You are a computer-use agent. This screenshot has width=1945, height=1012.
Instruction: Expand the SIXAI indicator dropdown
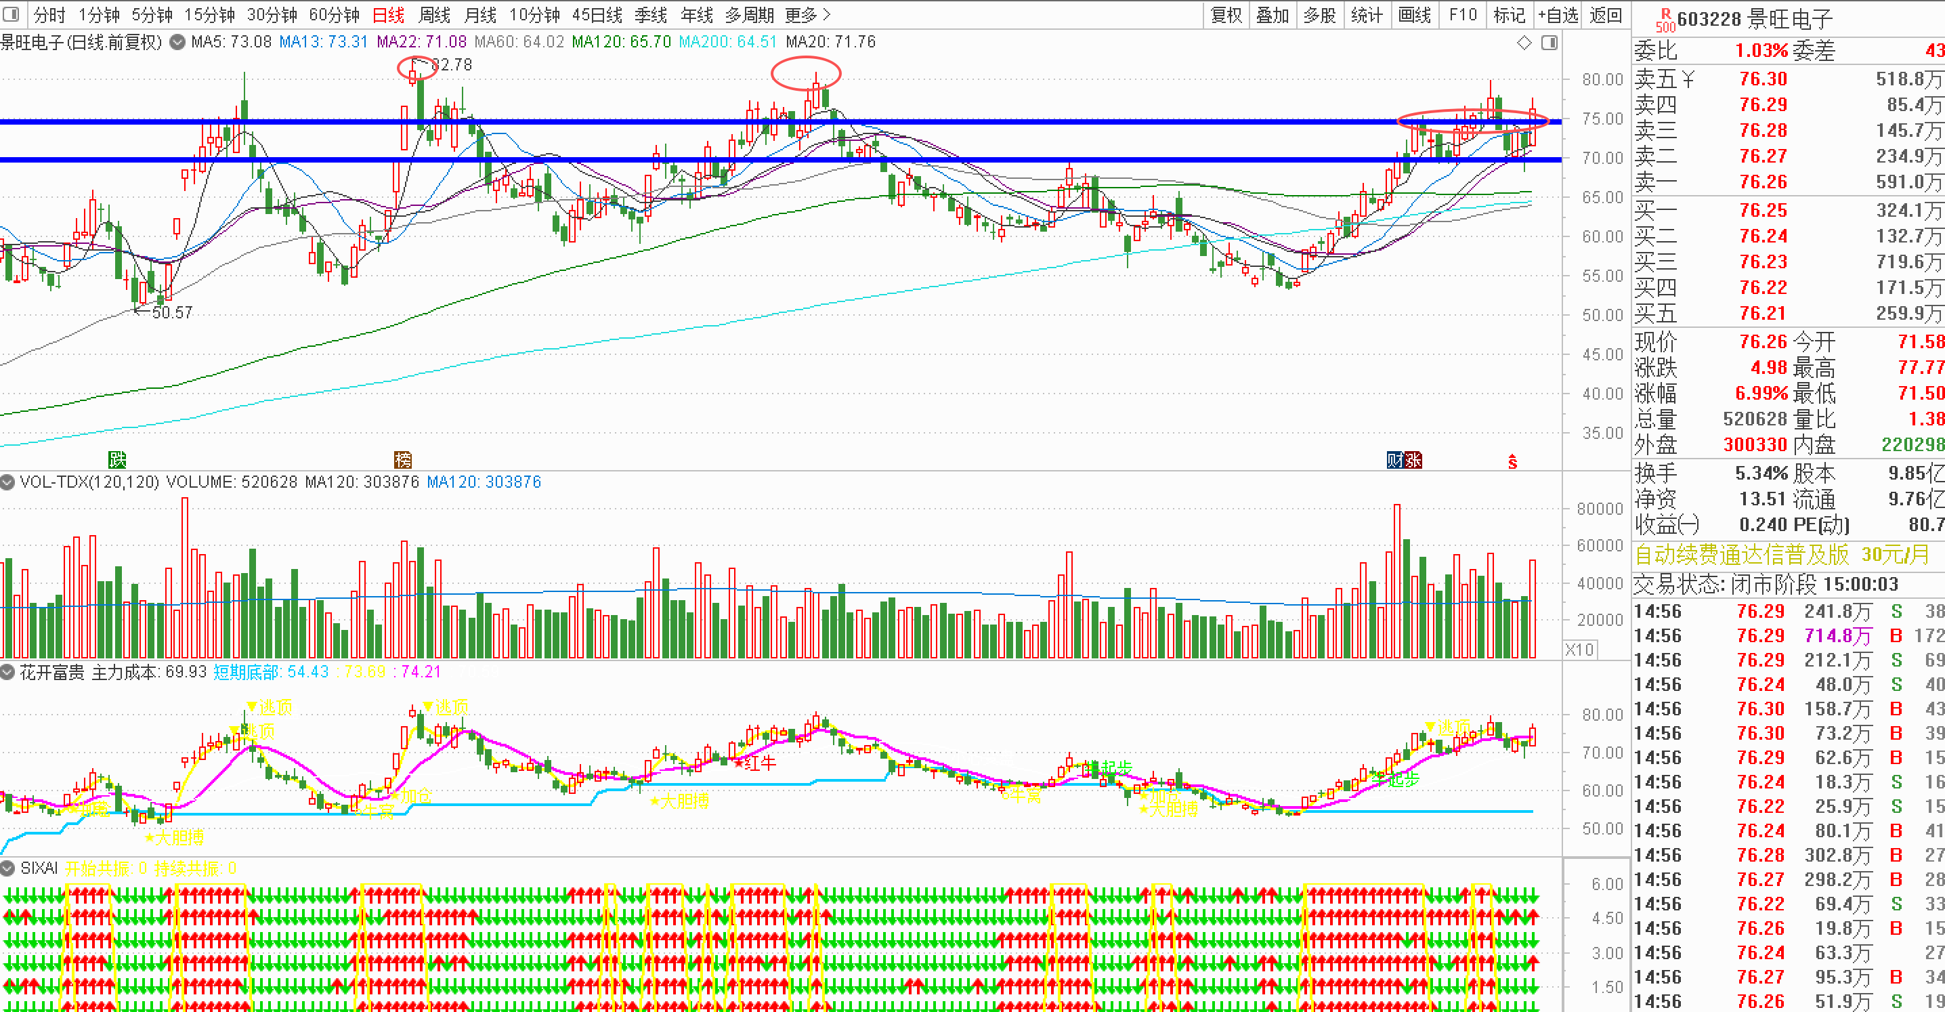[7, 868]
